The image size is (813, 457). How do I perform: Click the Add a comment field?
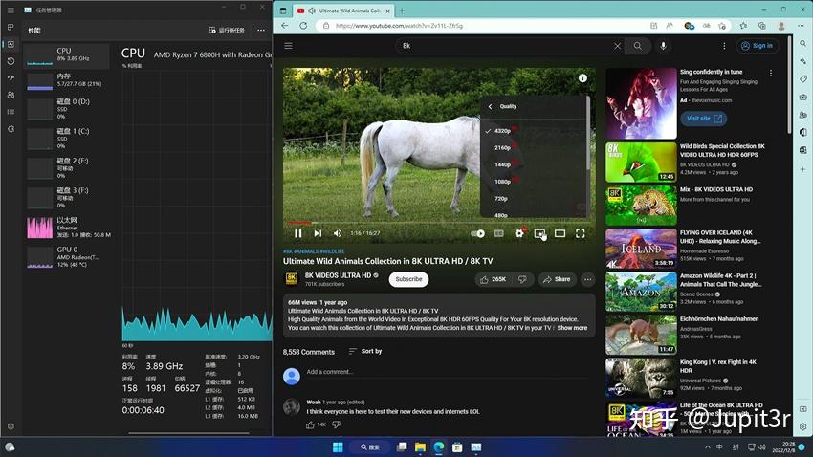tap(446, 372)
